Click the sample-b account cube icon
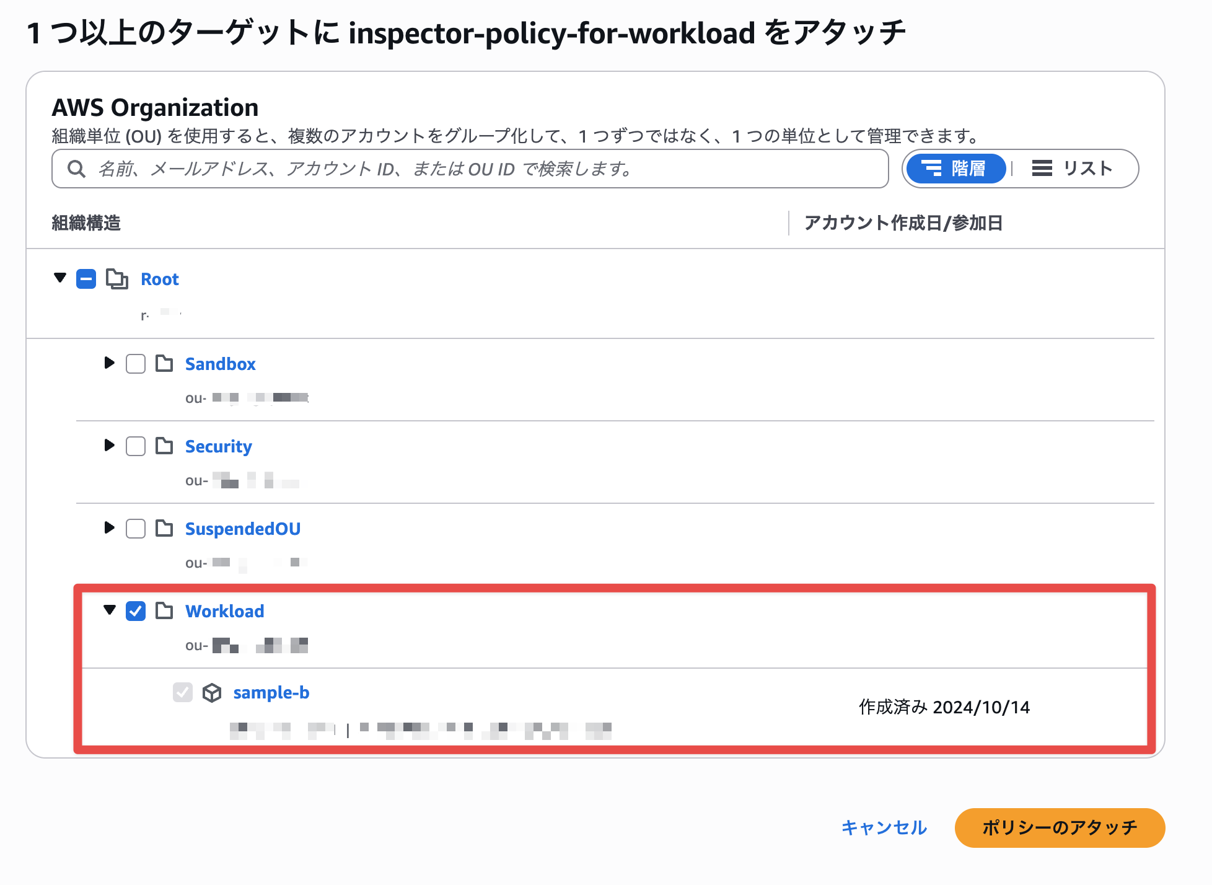This screenshot has height=885, width=1212. point(212,693)
